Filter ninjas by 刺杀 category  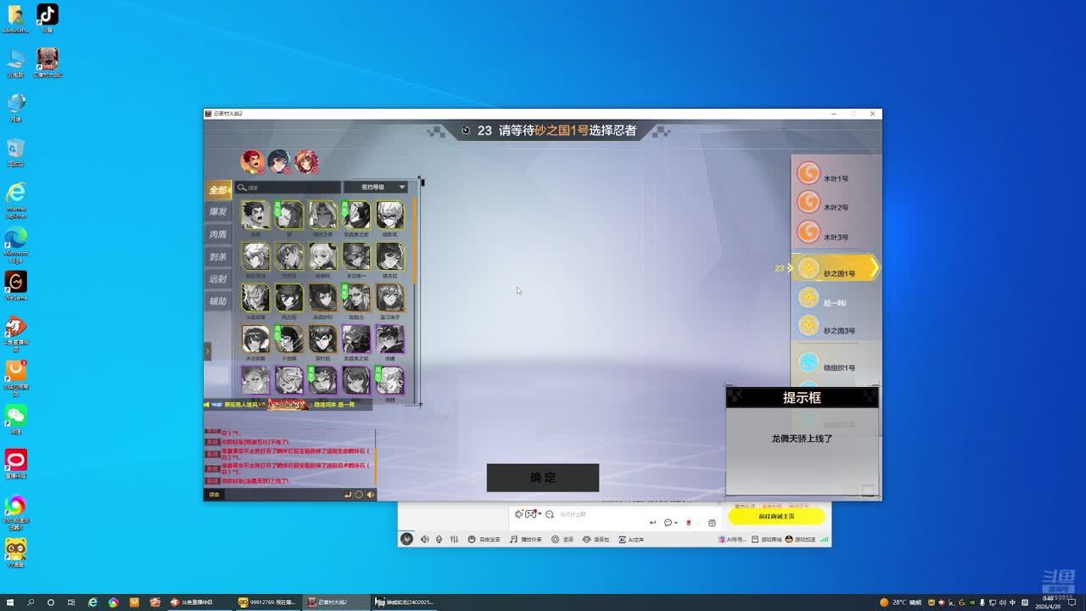(x=218, y=257)
